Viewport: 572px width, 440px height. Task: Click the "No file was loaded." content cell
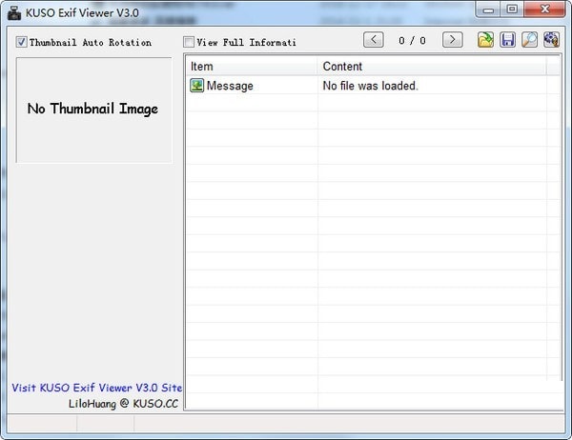371,86
